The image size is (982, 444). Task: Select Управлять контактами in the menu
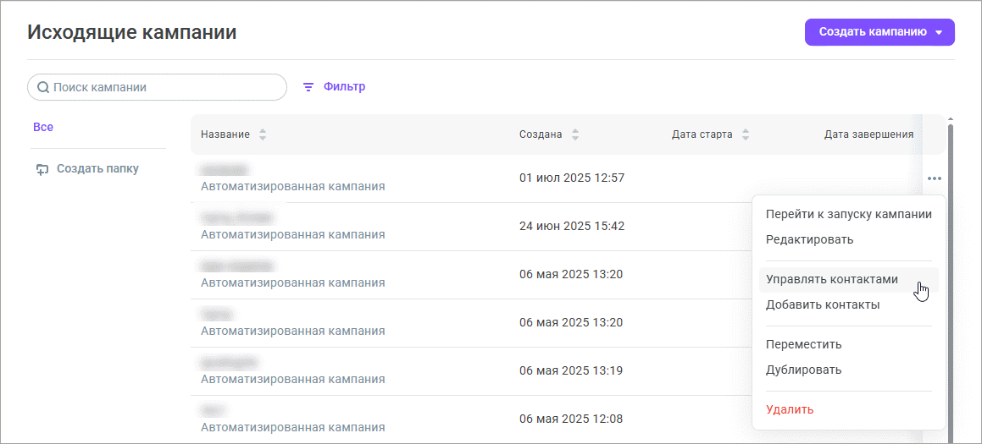[831, 279]
